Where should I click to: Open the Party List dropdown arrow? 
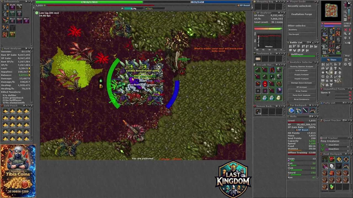[x=346, y=103]
